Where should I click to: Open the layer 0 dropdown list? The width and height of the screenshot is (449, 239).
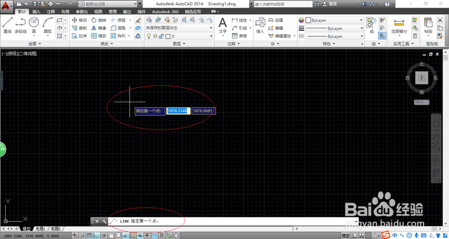pos(179,36)
